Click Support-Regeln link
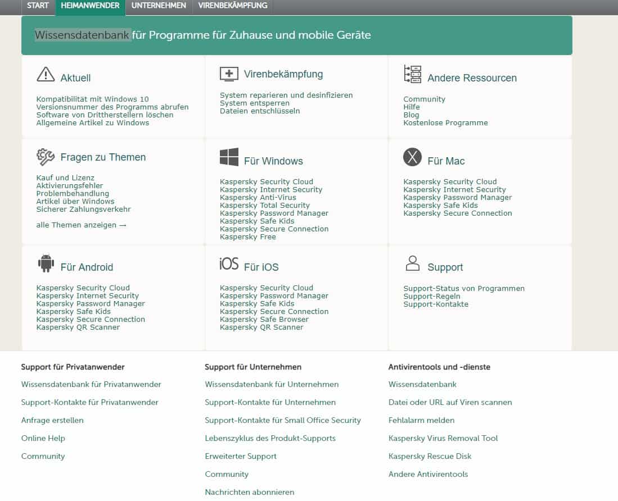 tap(431, 297)
